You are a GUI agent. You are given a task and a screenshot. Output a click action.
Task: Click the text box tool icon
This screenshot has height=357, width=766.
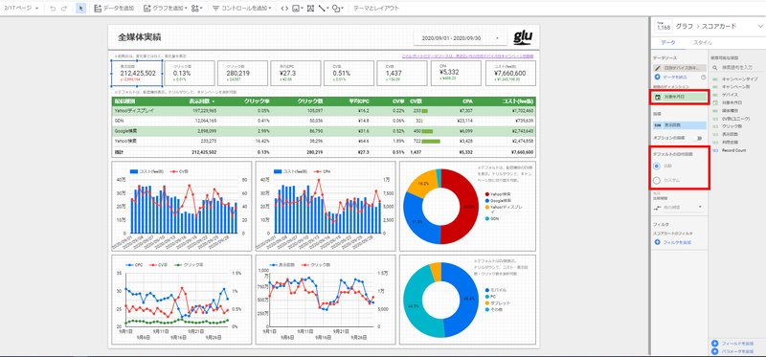(x=310, y=9)
